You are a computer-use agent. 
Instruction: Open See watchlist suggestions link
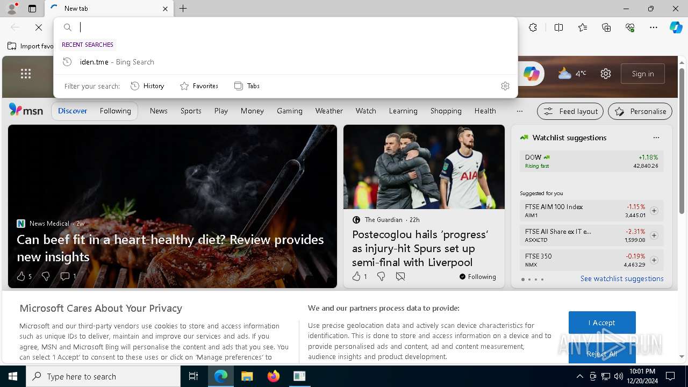click(x=622, y=278)
